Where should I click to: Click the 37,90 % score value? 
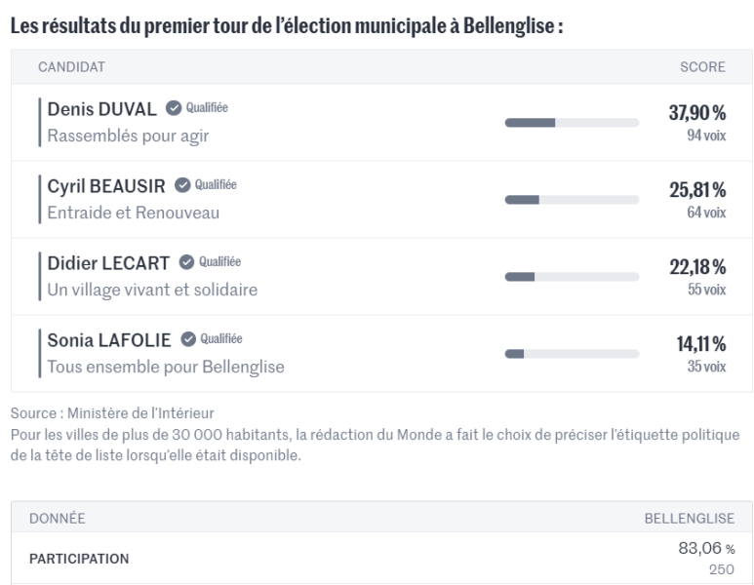tap(696, 114)
